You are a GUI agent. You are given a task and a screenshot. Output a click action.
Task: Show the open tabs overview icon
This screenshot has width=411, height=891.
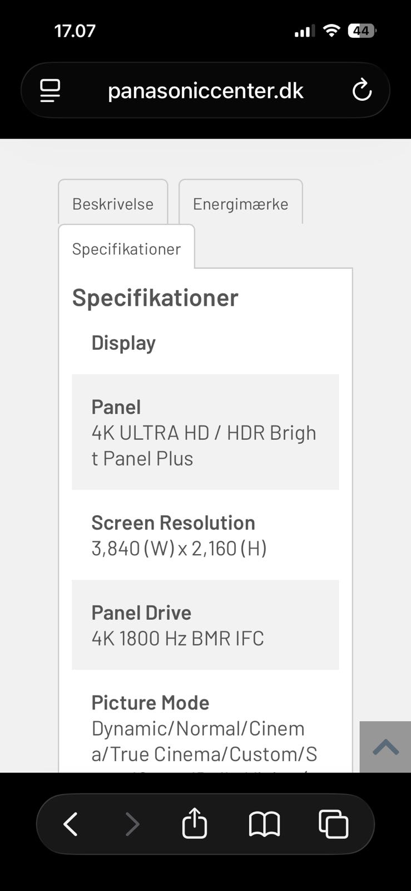pos(333,824)
